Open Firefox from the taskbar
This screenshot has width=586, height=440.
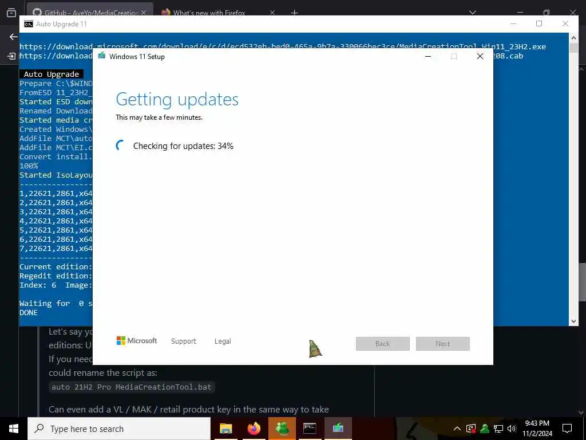[x=254, y=429]
